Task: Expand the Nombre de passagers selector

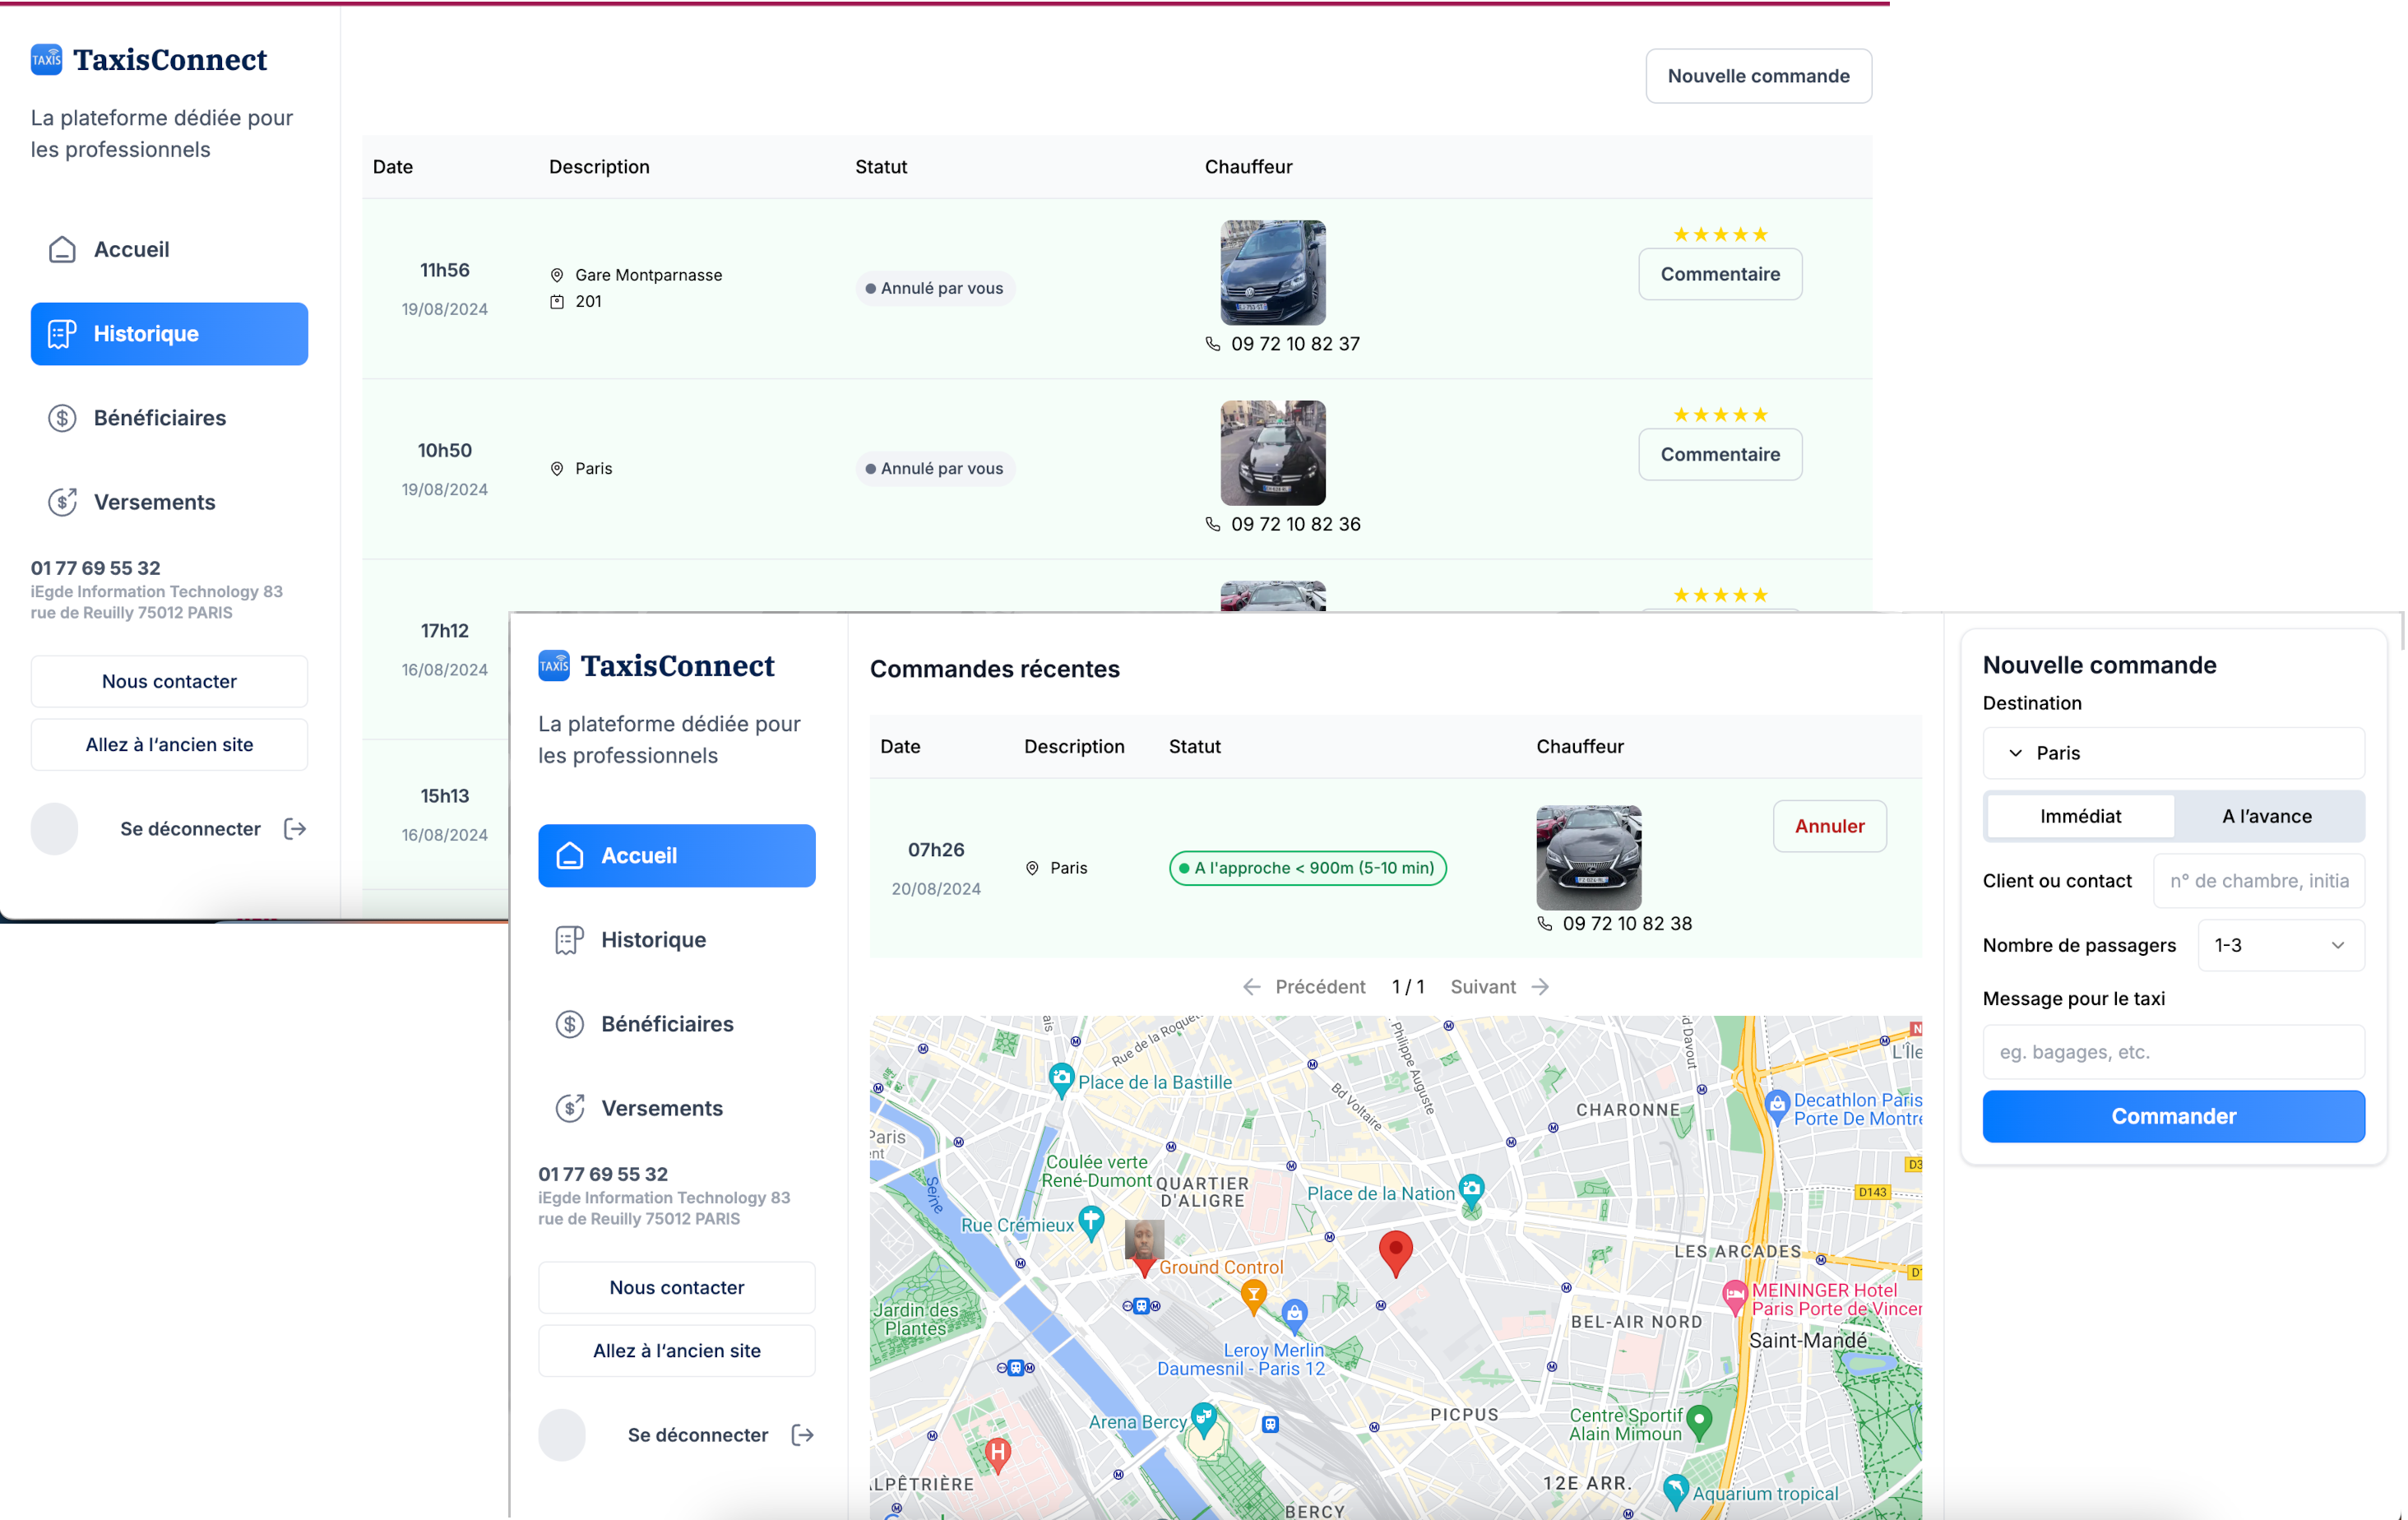Action: [x=2281, y=945]
